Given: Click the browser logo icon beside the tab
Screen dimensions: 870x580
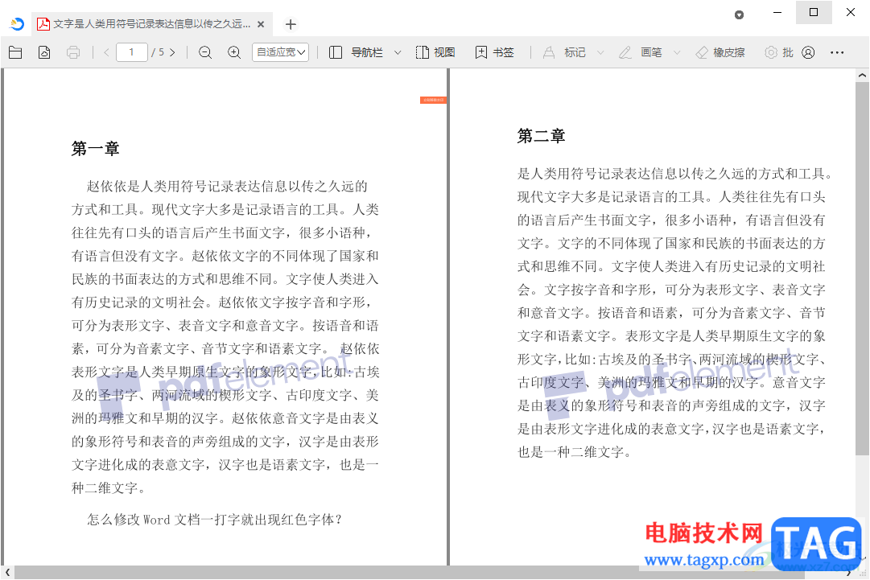Looking at the screenshot, I should tap(17, 24).
